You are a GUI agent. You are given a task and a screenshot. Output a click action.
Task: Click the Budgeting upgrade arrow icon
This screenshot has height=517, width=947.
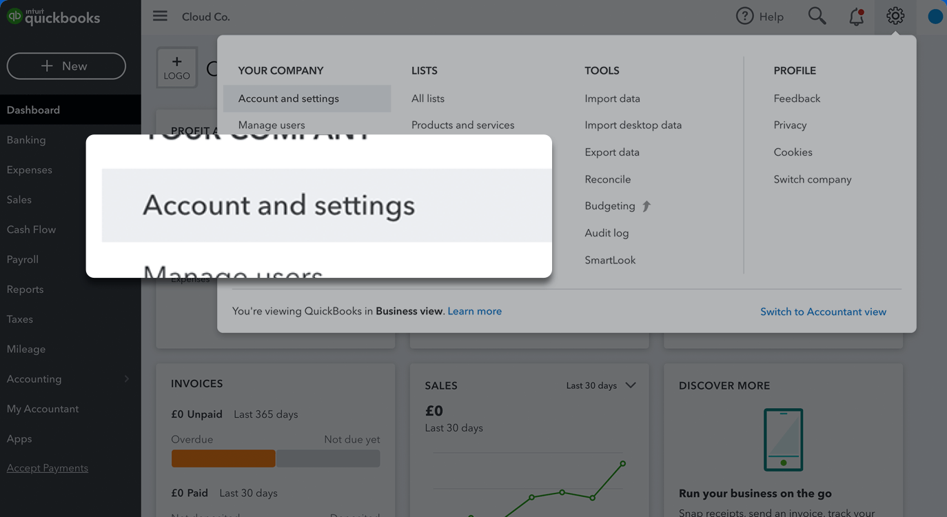click(646, 206)
